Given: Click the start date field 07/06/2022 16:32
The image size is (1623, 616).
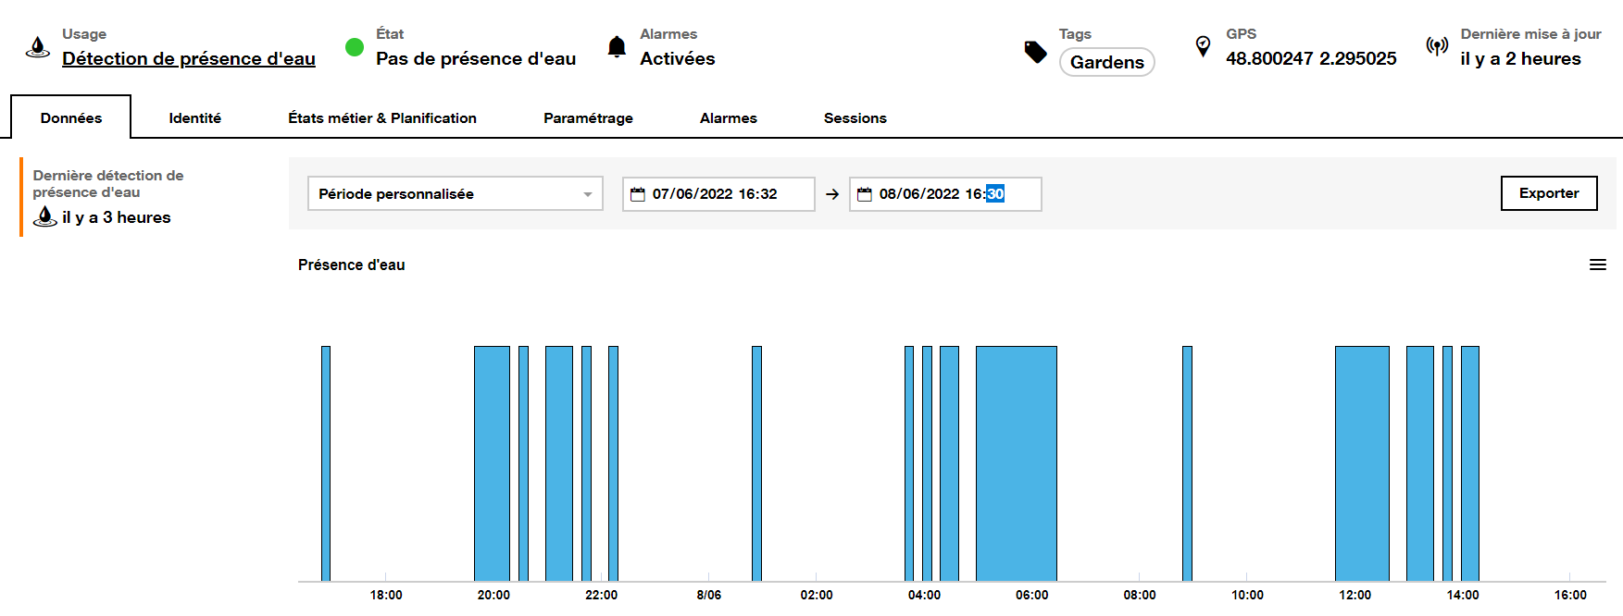Looking at the screenshot, I should pos(715,194).
